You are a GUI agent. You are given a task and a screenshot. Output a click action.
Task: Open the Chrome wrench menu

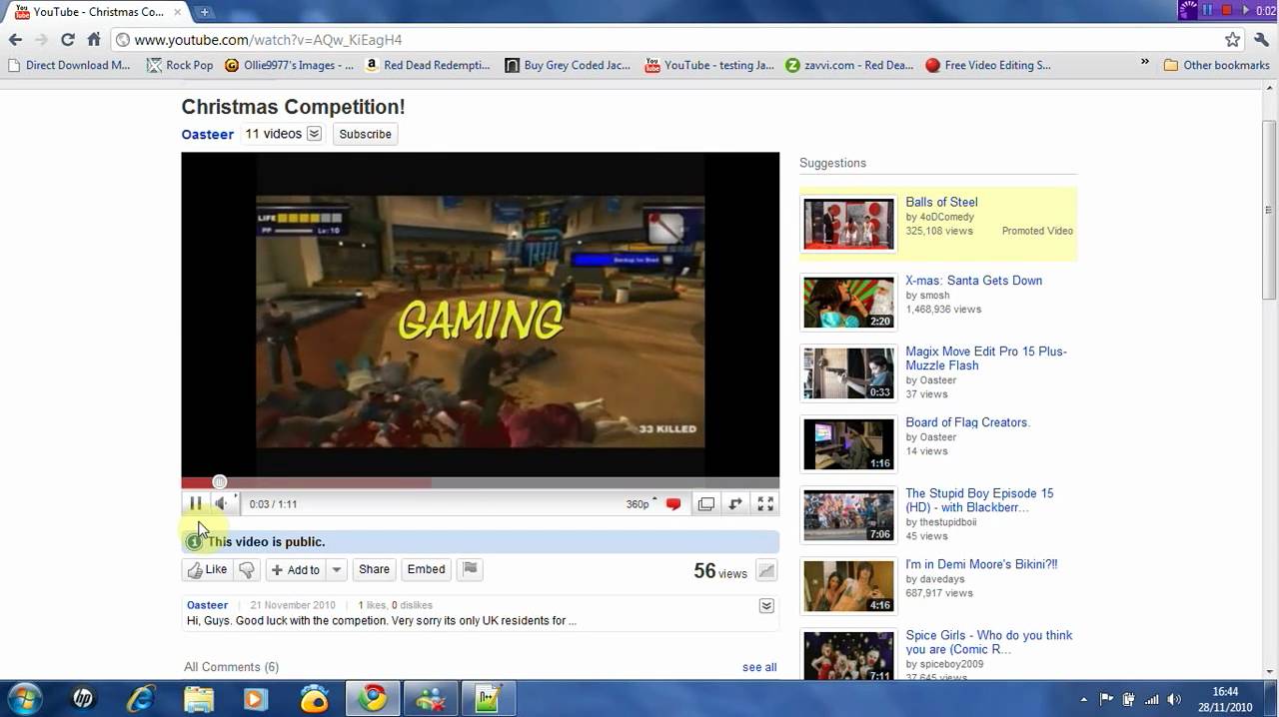tap(1261, 40)
